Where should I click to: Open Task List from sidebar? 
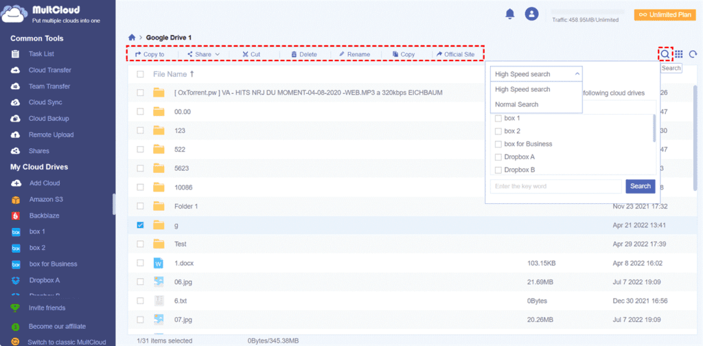(41, 54)
